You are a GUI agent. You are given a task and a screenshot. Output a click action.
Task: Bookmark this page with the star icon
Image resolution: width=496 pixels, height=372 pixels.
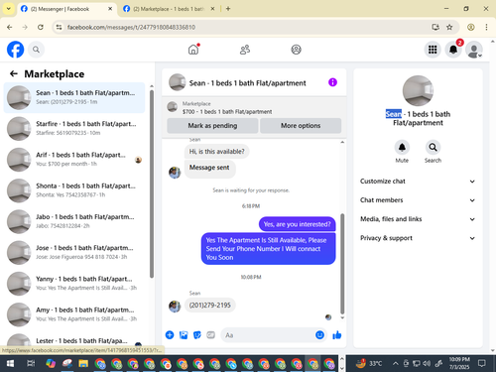coord(449,27)
